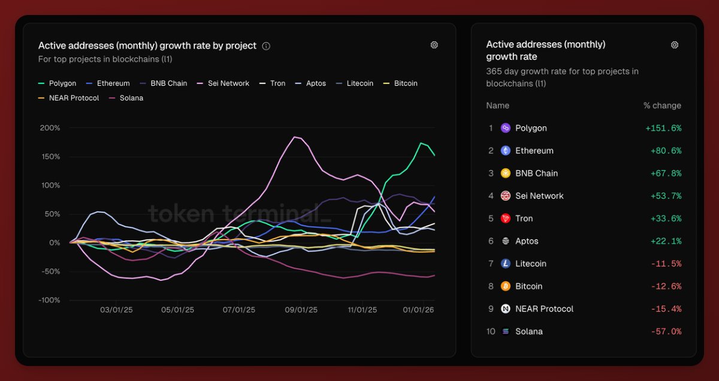
Task: Click the Tron logo icon in table
Action: point(506,219)
